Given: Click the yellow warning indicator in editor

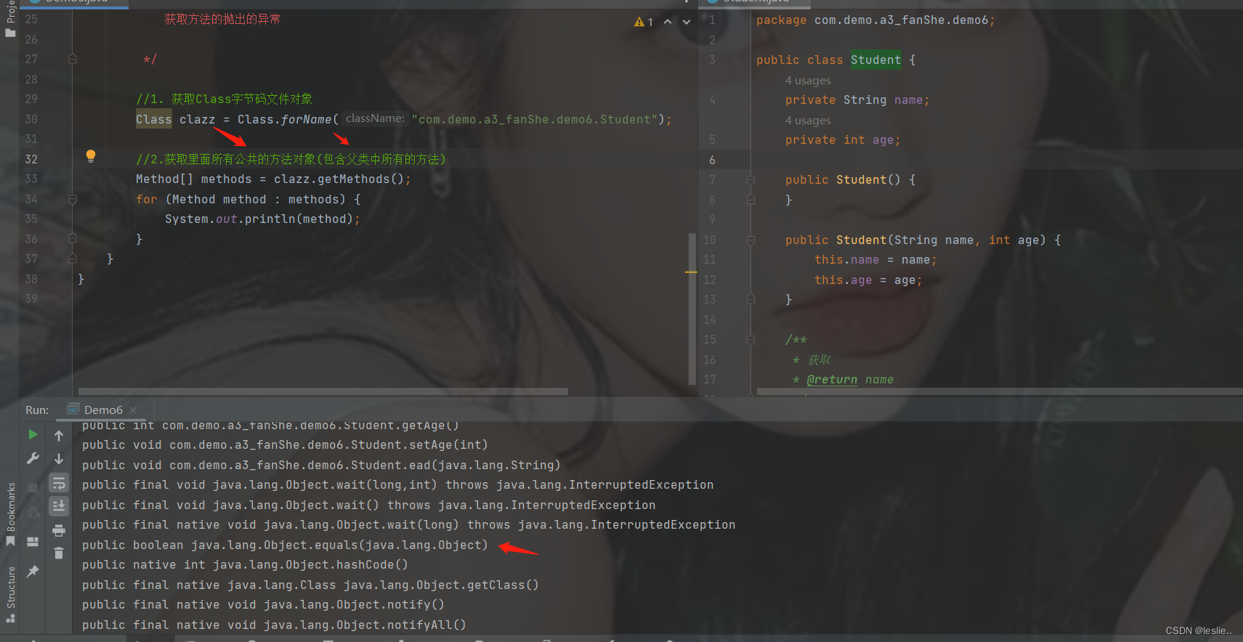Looking at the screenshot, I should click(644, 22).
